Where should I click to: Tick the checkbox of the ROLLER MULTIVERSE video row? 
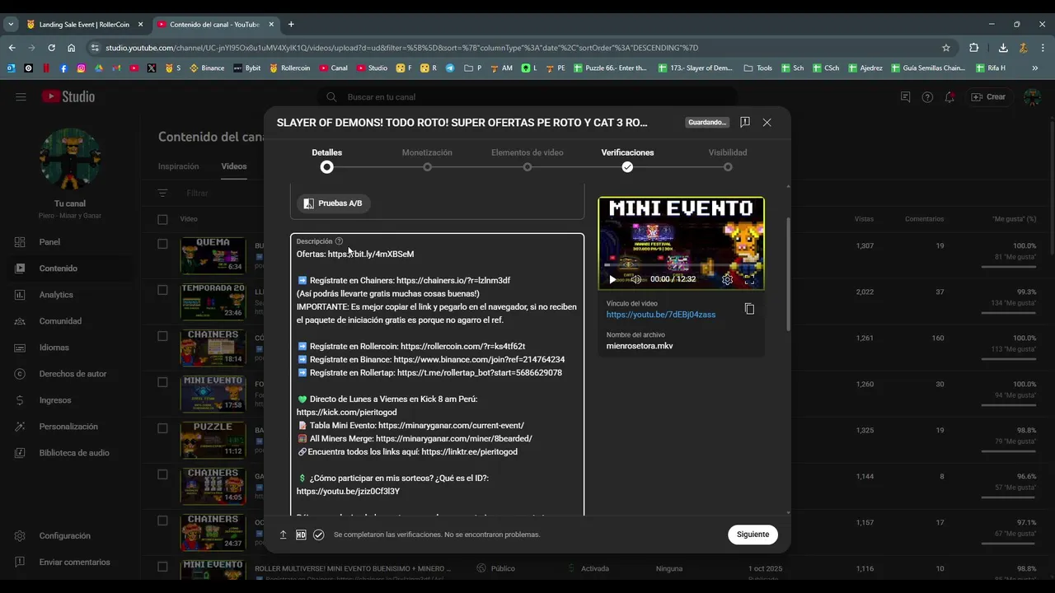162,567
